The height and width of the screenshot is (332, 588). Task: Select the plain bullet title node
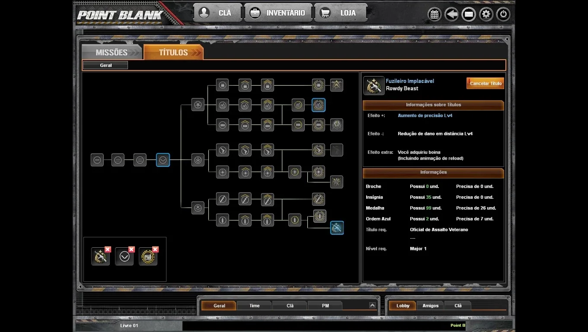[222, 220]
